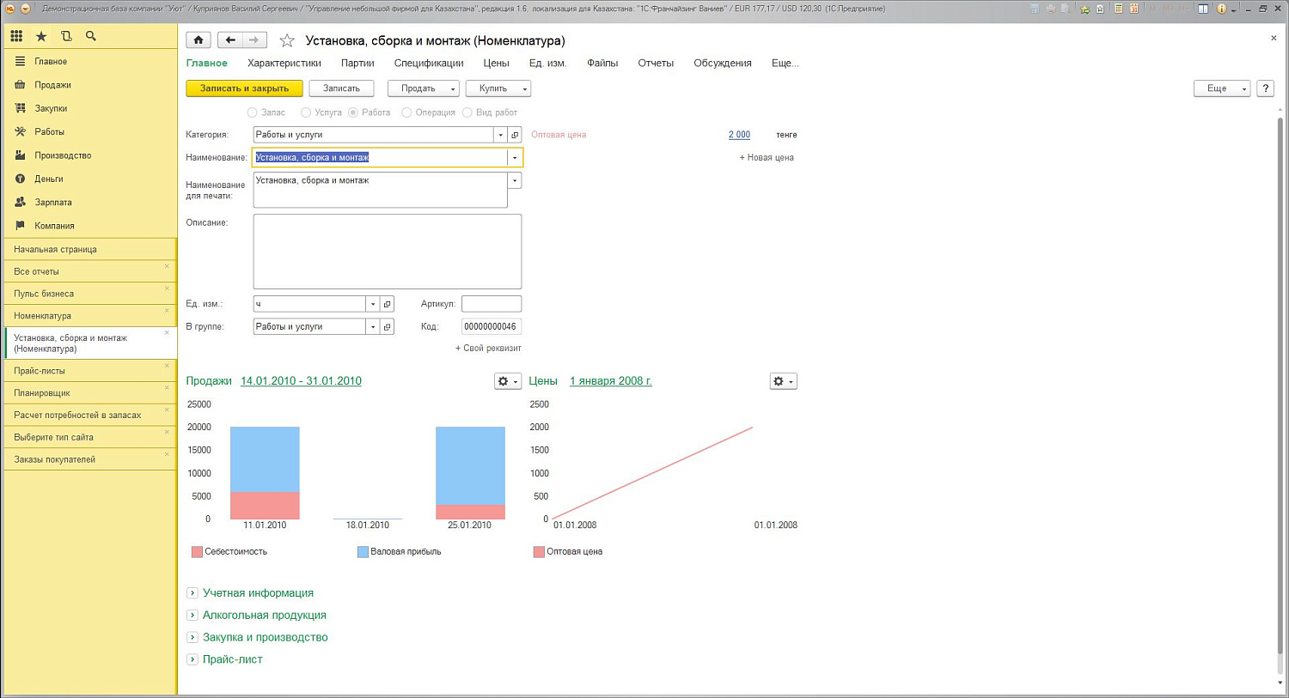Open the sections grid menu icon
1289x698 pixels.
(x=16, y=36)
